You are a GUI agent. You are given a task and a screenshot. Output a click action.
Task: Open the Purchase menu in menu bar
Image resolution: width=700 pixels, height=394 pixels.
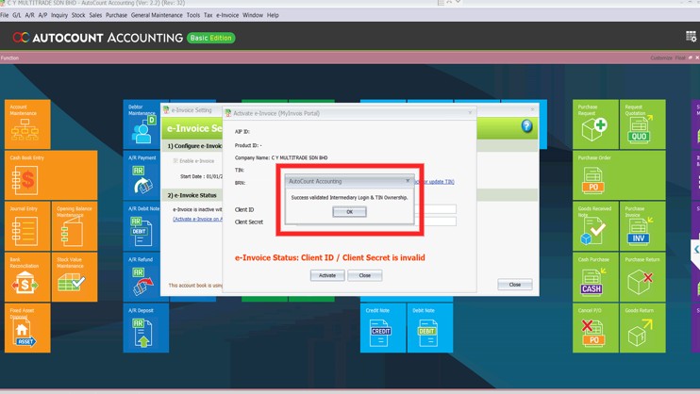click(x=116, y=15)
